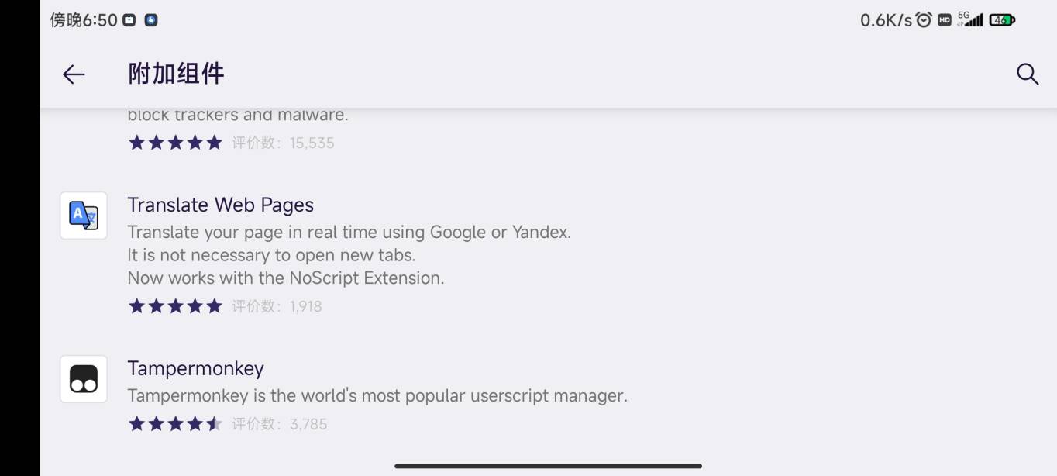This screenshot has width=1057, height=476.
Task: Open the Tampermonkey add-on title
Action: tap(195, 368)
